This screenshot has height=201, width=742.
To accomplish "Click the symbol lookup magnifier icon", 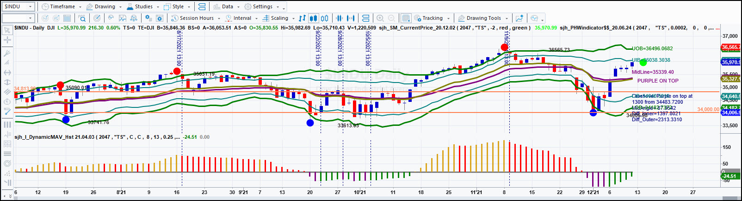I will tap(82, 18).
